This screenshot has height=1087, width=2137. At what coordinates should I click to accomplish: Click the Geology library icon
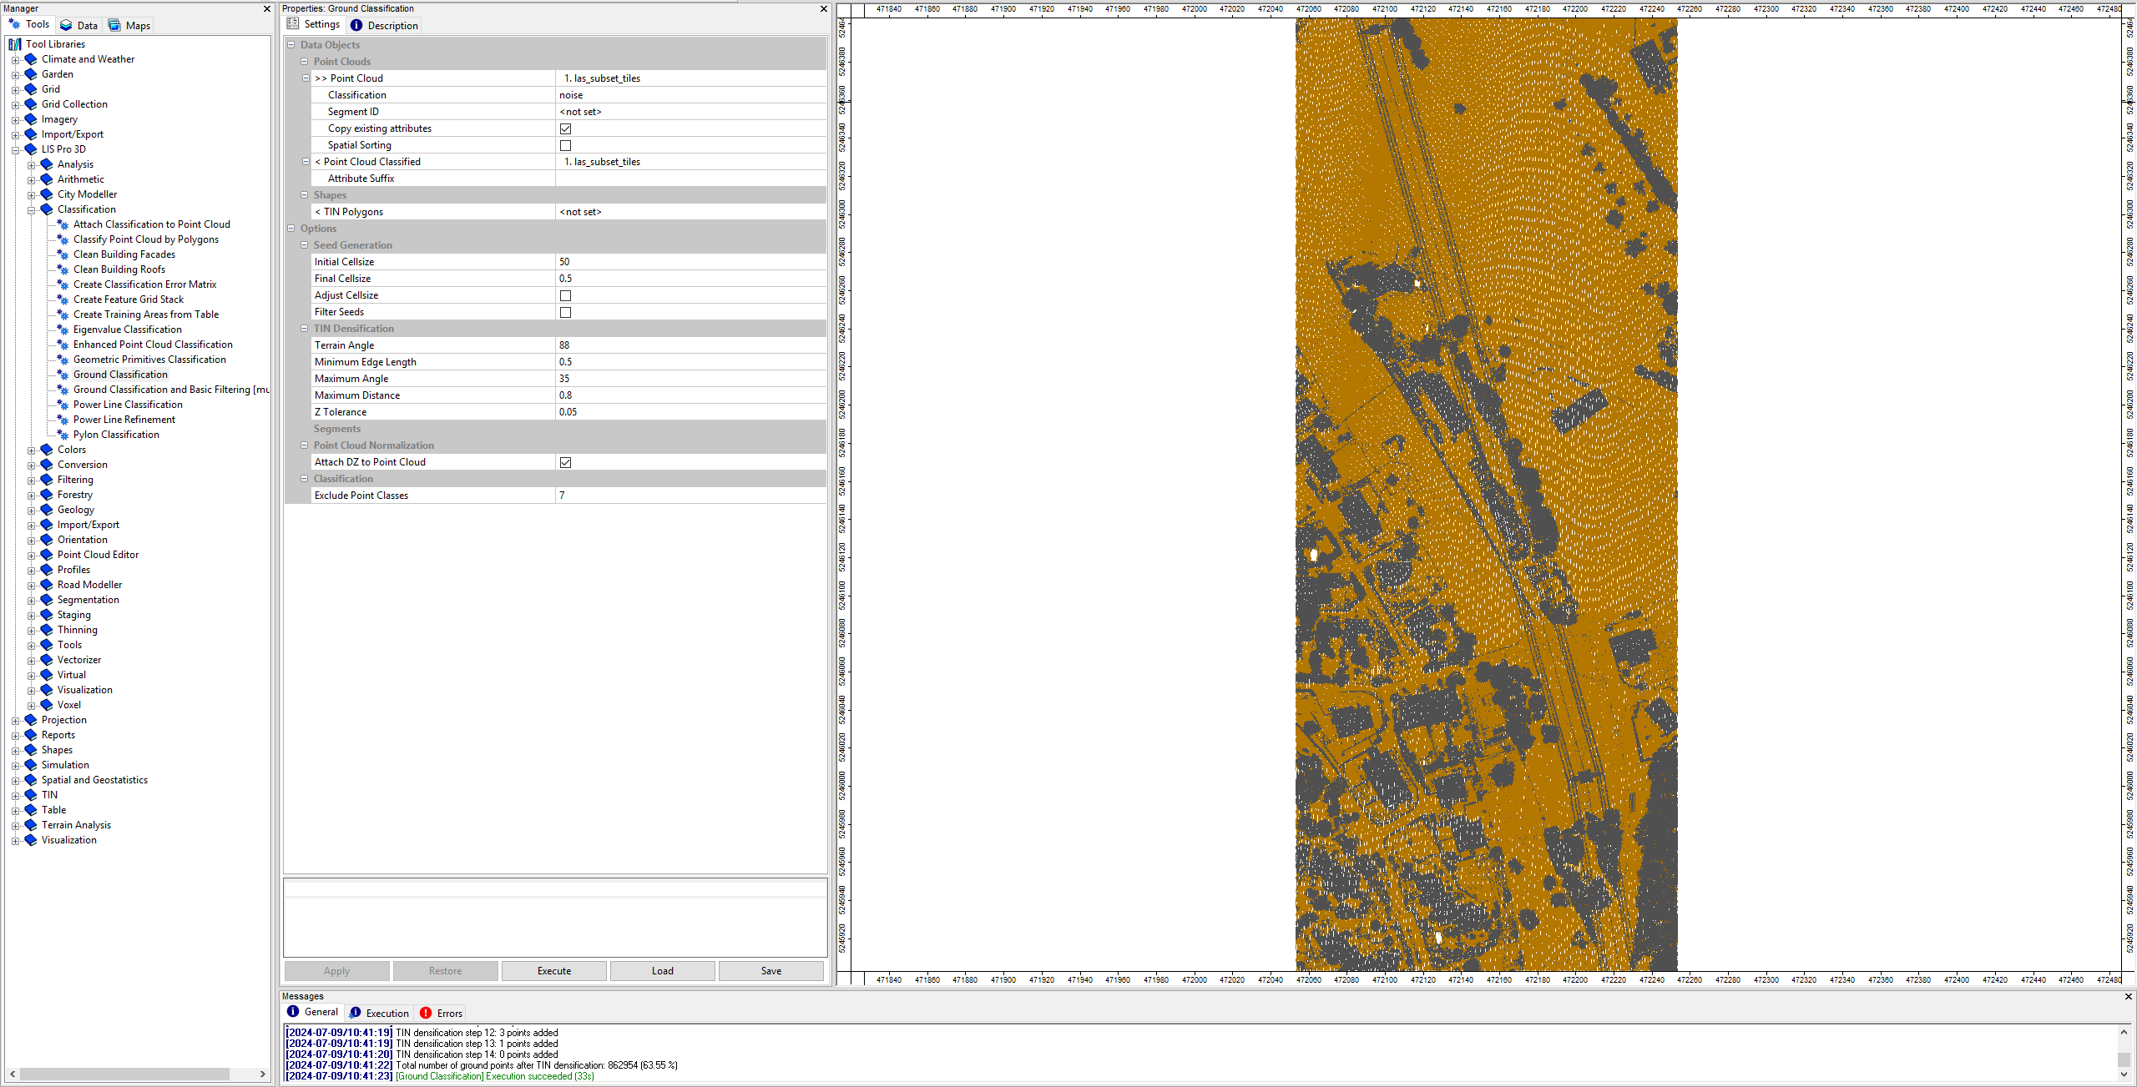(x=47, y=510)
